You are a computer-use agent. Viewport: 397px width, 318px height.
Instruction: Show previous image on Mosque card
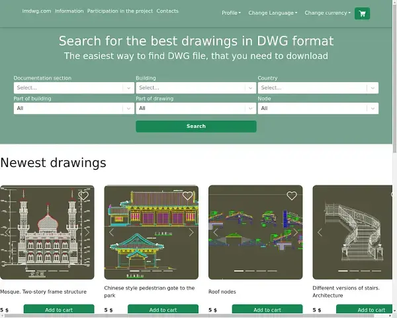[x=7, y=233]
